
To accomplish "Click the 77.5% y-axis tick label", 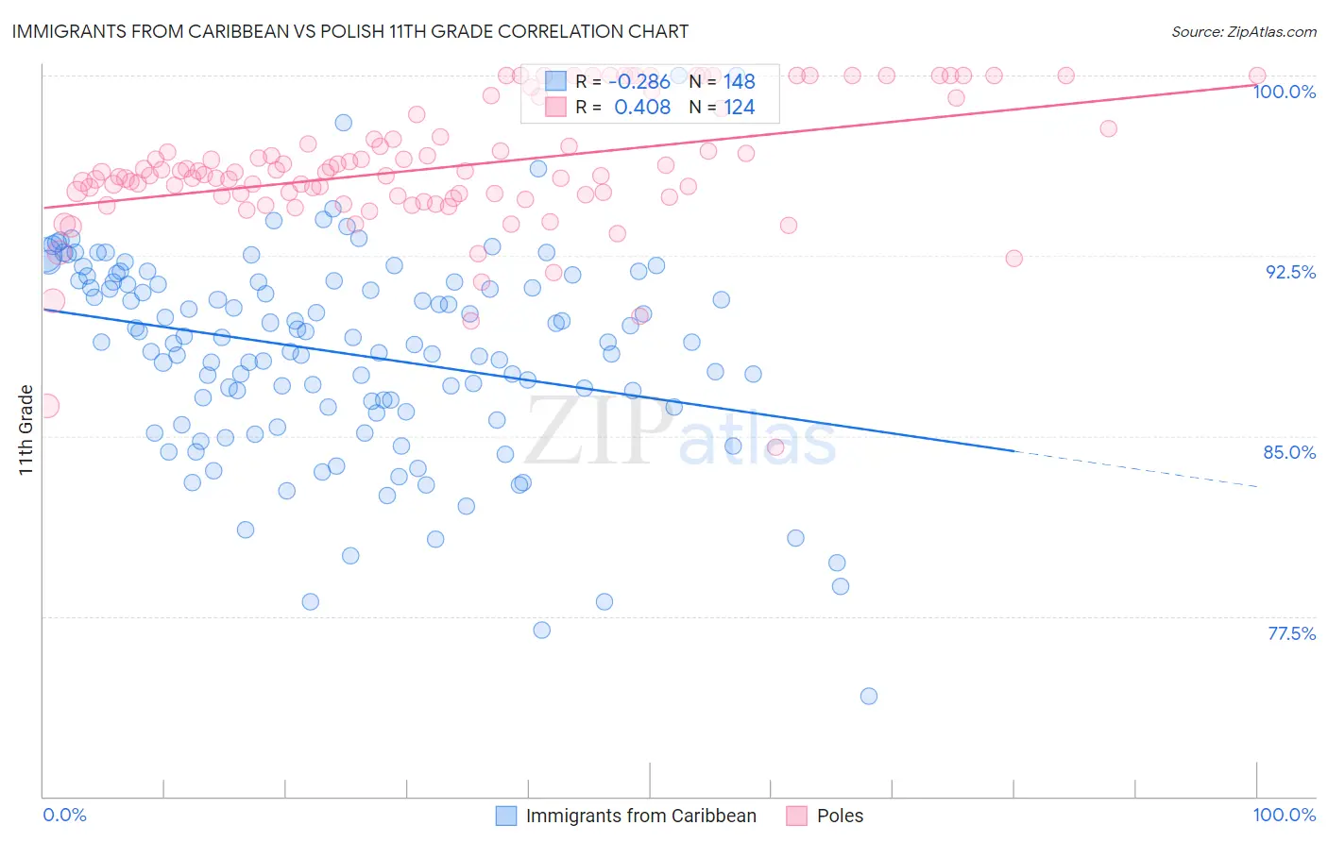I will [1291, 633].
